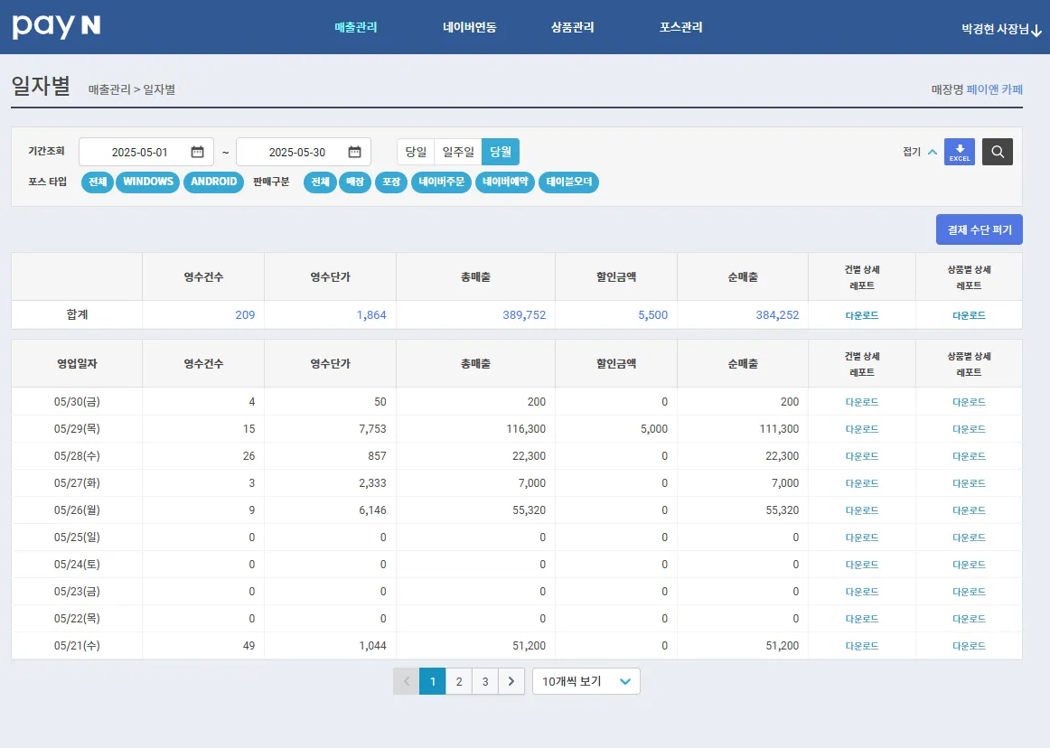The image size is (1050, 748).
Task: Toggle the 테이블오더 sales filter
Action: coord(568,182)
